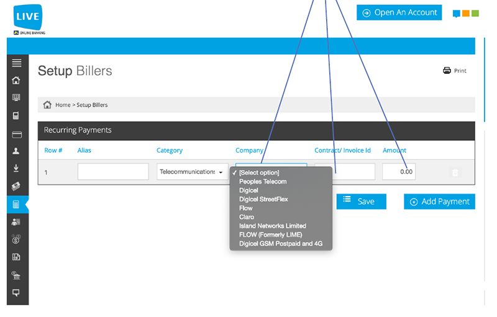
Task: Delete row 1 with the trash icon
Action: point(455,172)
